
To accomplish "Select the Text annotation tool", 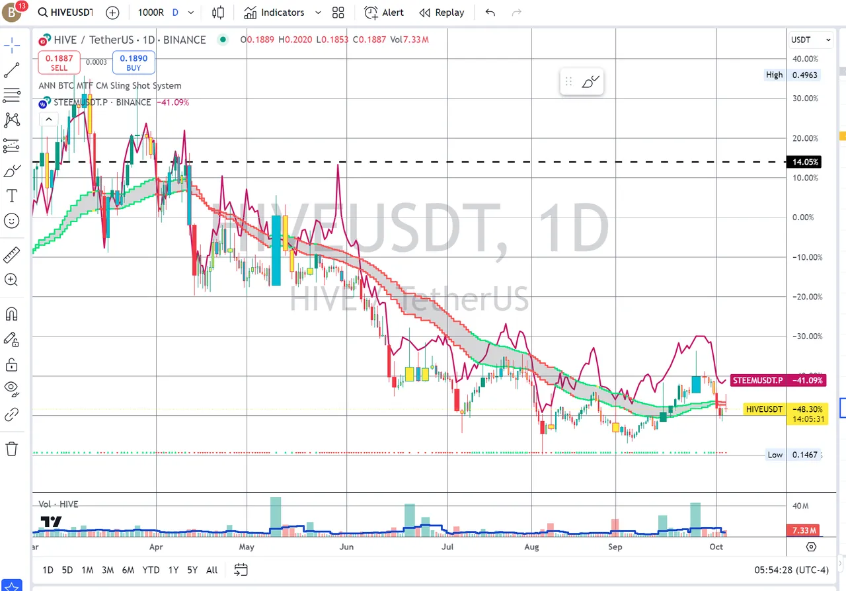I will 11,196.
